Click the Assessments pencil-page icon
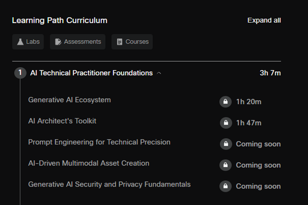Image resolution: width=308 pixels, height=205 pixels. (58, 42)
